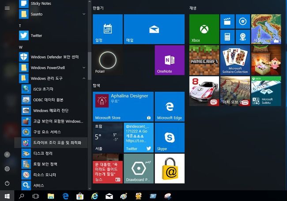Open the Seoul weather tile
The image size is (287, 201).
108,138
